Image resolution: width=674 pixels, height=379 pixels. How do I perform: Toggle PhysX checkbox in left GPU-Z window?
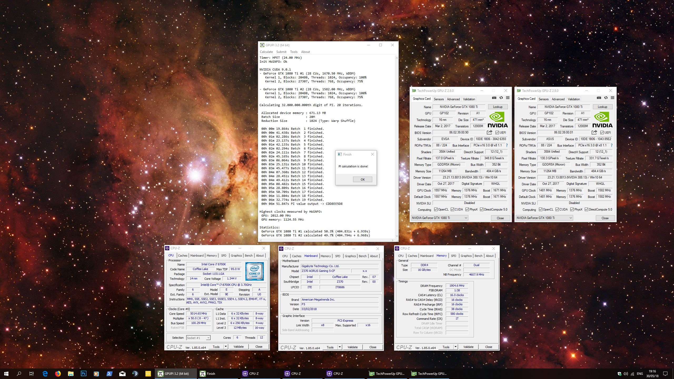point(467,210)
